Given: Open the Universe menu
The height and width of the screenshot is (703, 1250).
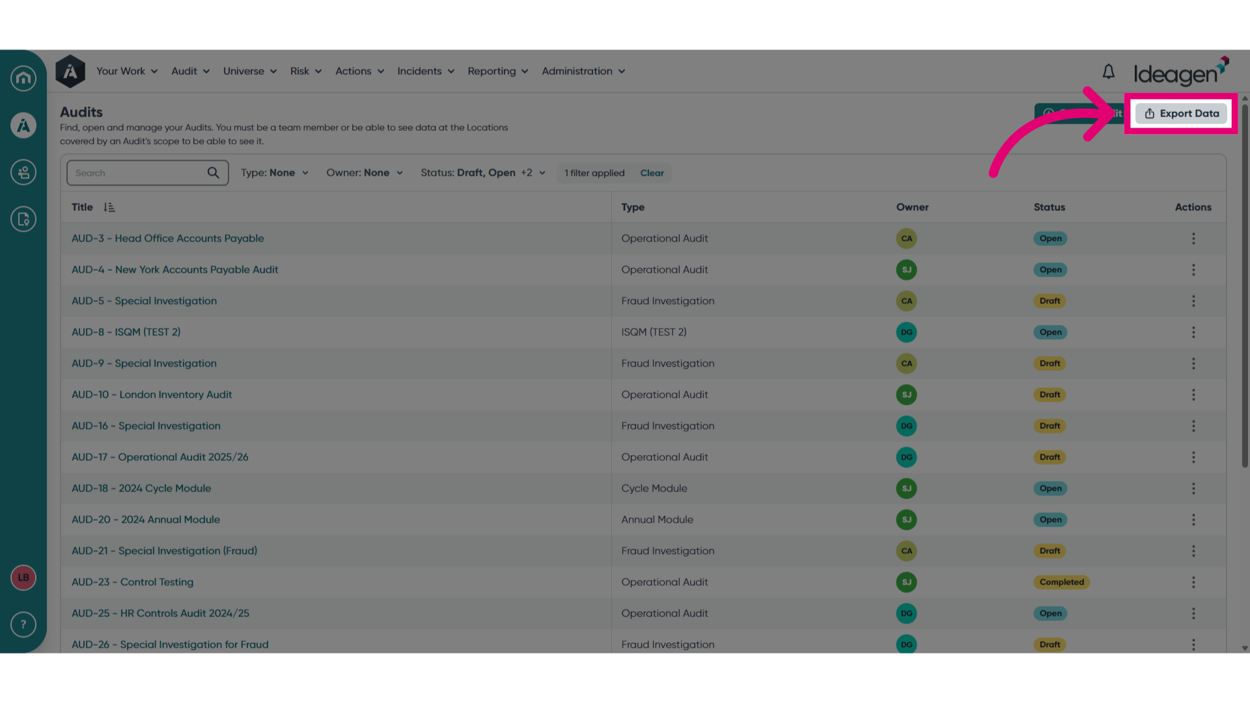Looking at the screenshot, I should pos(250,71).
